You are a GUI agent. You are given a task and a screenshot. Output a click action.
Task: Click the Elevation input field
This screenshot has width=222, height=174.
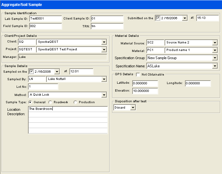coord(145,91)
